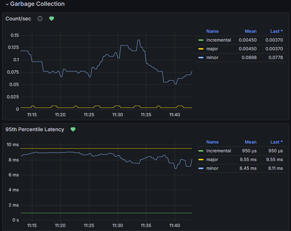Toggle the major series in Latency legend
This screenshot has width=291, height=231.
tap(212, 160)
